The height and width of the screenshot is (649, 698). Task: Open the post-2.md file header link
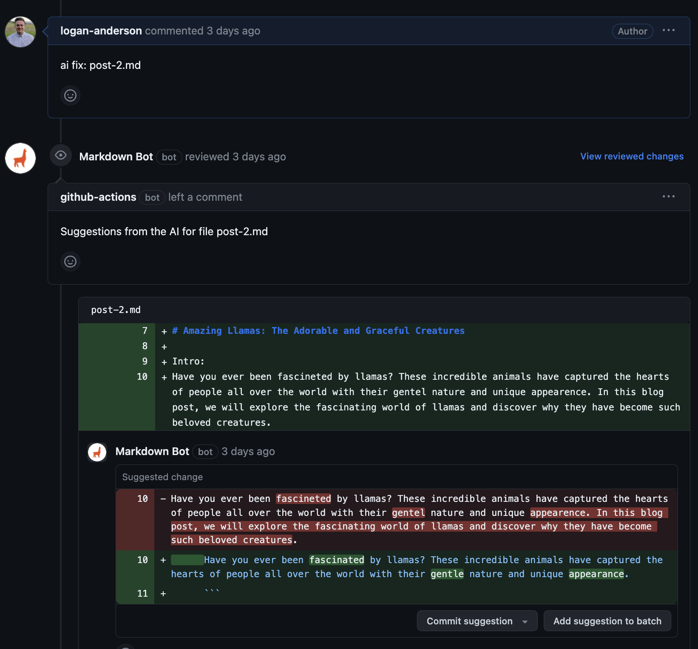pyautogui.click(x=116, y=310)
